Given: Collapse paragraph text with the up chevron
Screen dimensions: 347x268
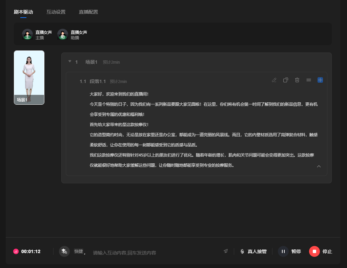Looking at the screenshot, I should [x=319, y=166].
